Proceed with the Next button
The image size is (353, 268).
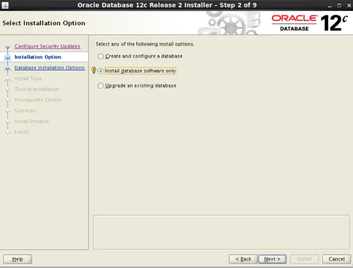tap(272, 259)
